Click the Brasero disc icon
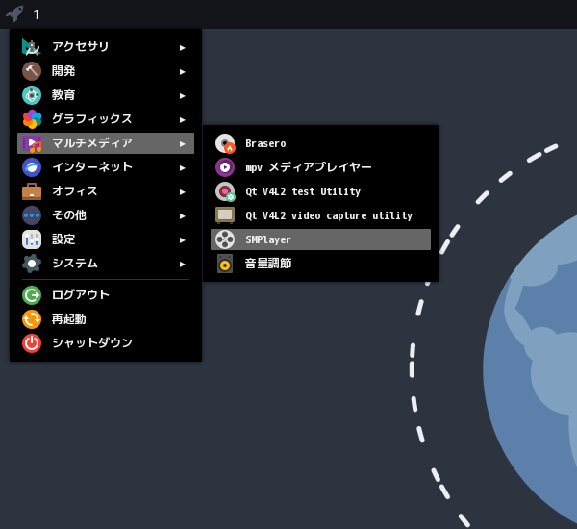The image size is (577, 529). pos(225,143)
